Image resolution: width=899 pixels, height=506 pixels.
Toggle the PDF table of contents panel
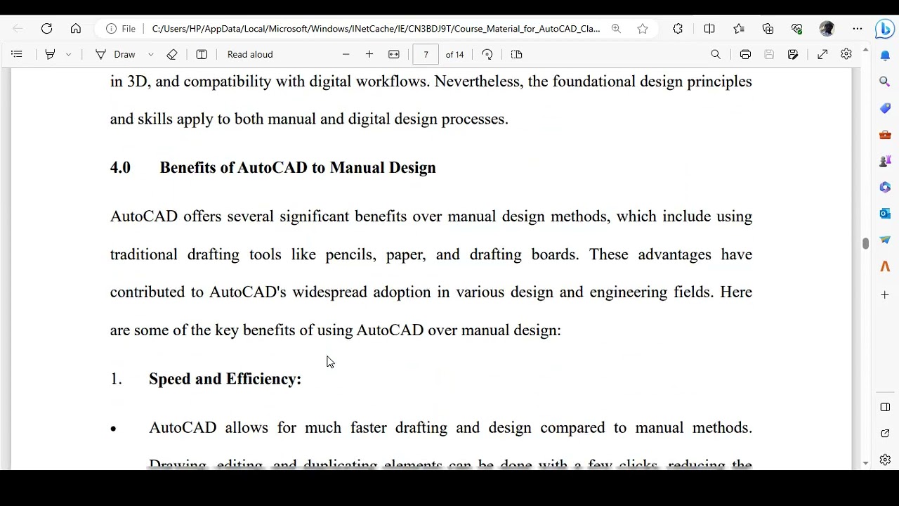pyautogui.click(x=17, y=54)
